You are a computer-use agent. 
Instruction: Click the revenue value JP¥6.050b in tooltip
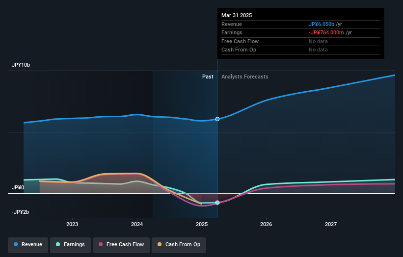point(321,24)
